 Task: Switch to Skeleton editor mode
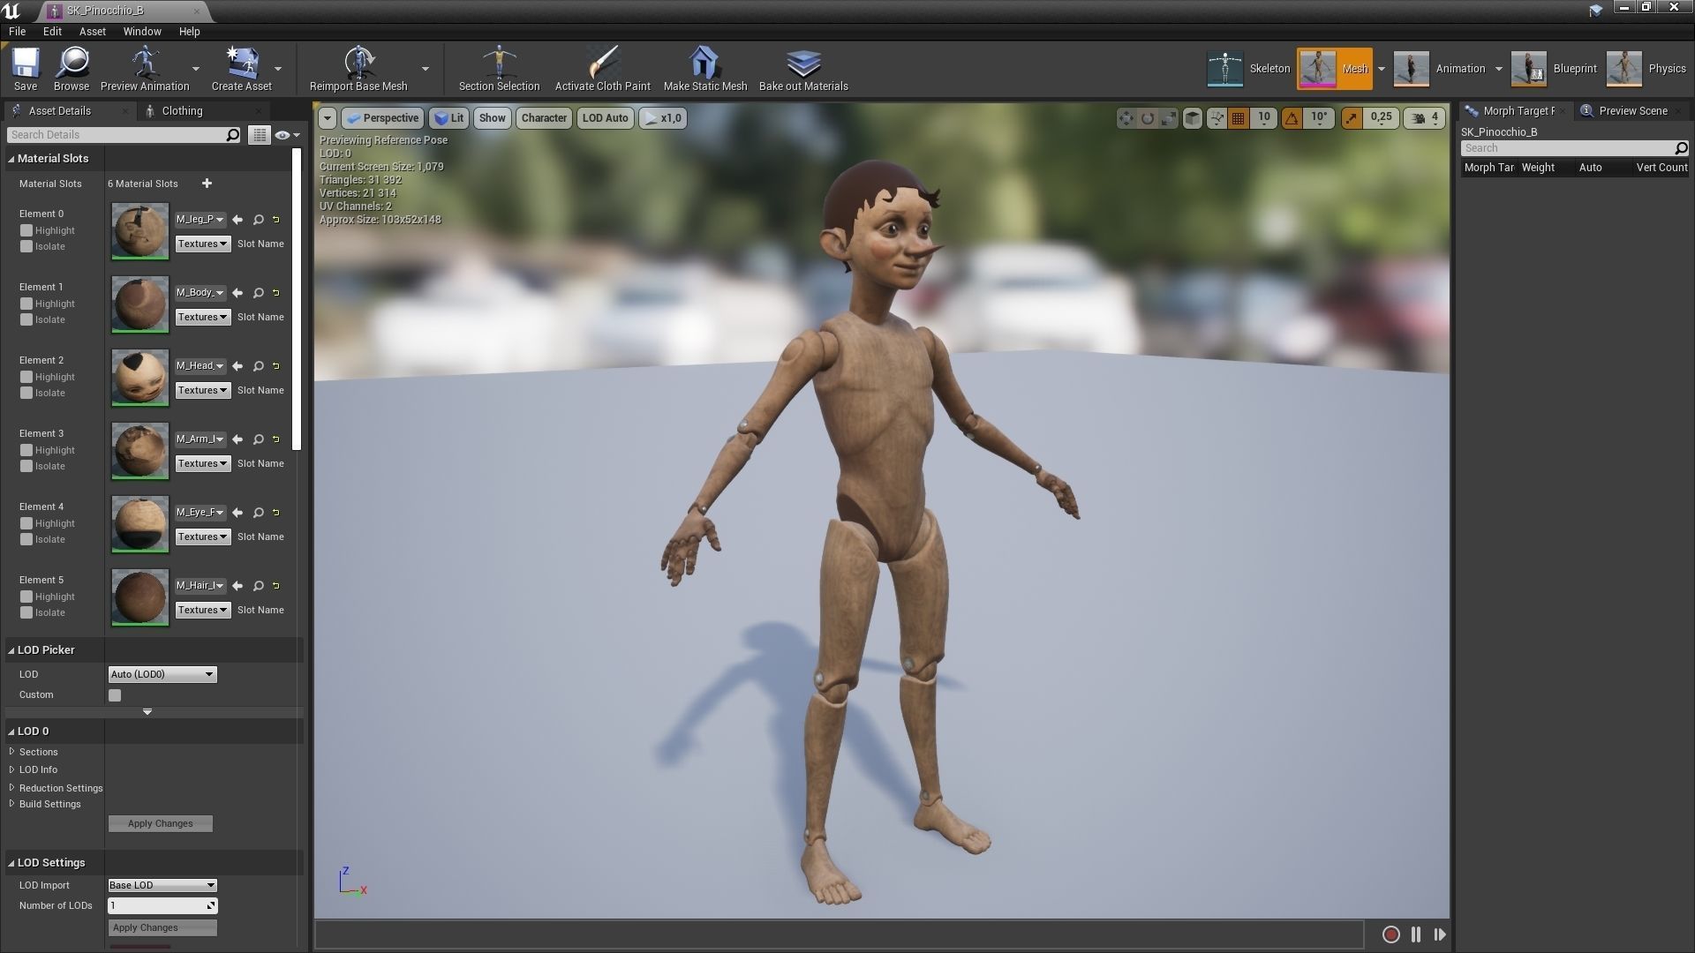(x=1248, y=69)
